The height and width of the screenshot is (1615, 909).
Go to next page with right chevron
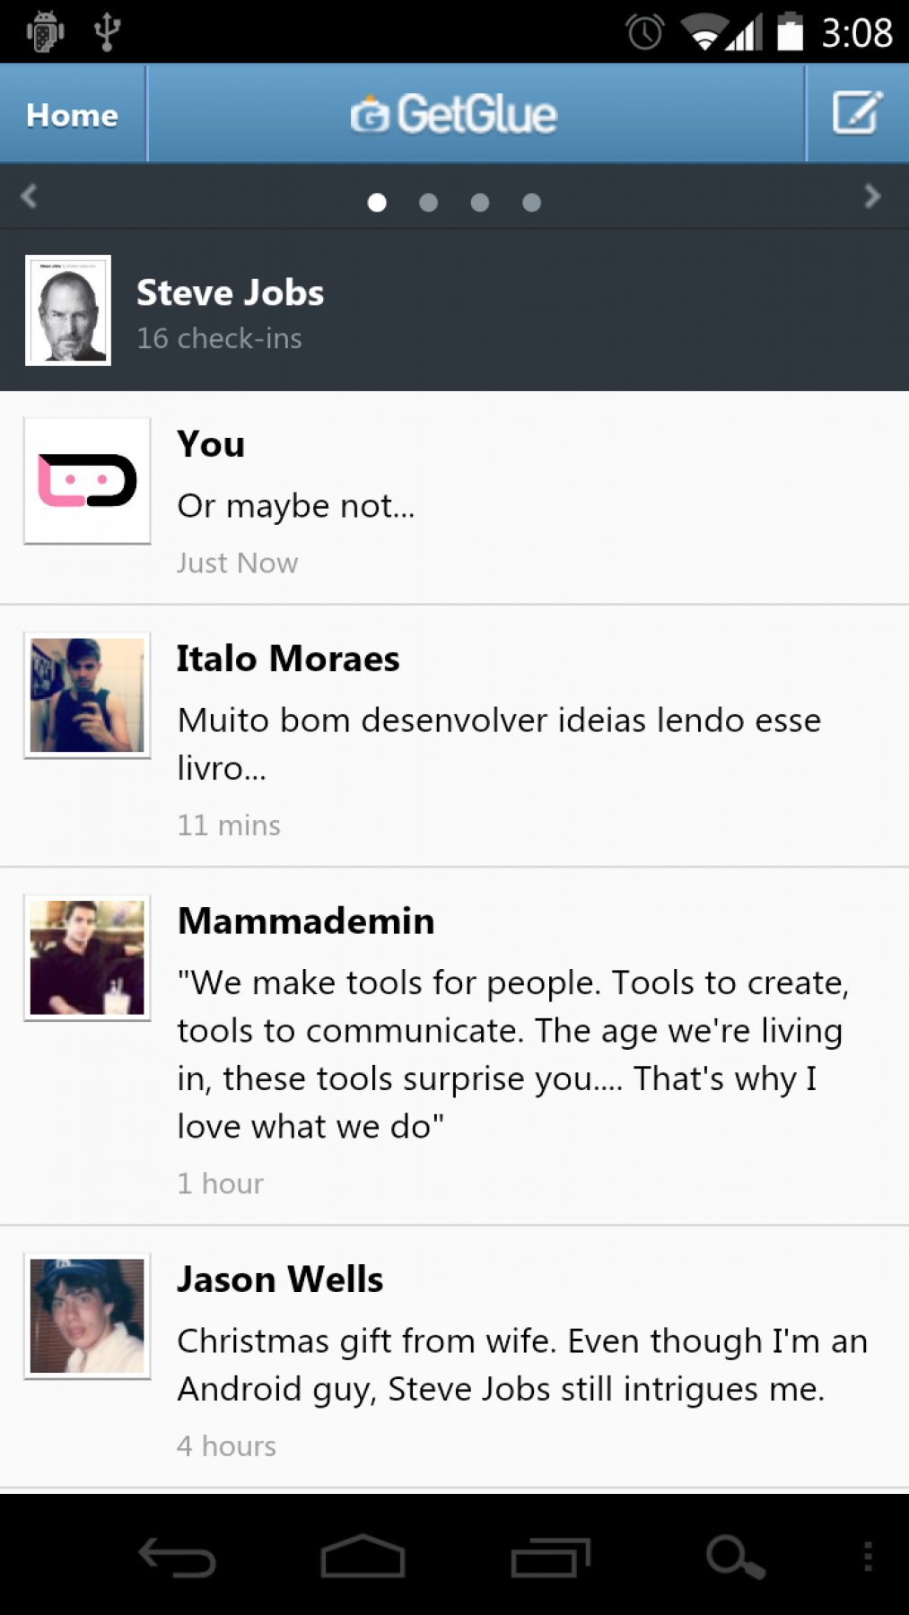(871, 196)
